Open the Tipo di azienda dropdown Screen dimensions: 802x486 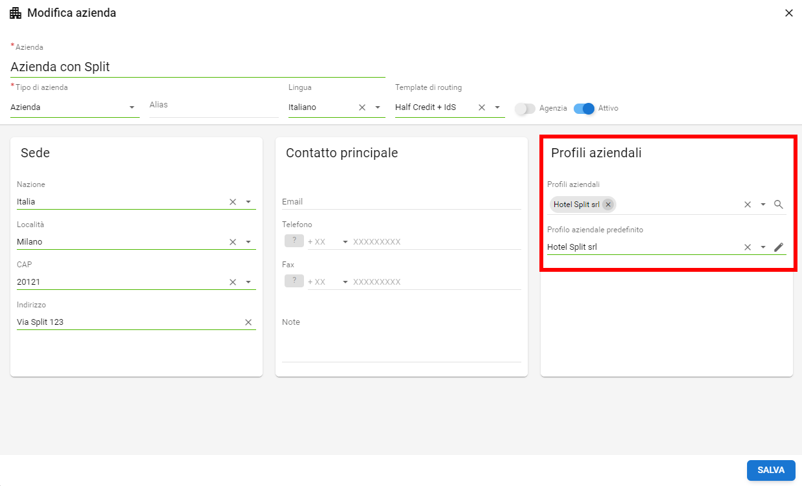132,107
